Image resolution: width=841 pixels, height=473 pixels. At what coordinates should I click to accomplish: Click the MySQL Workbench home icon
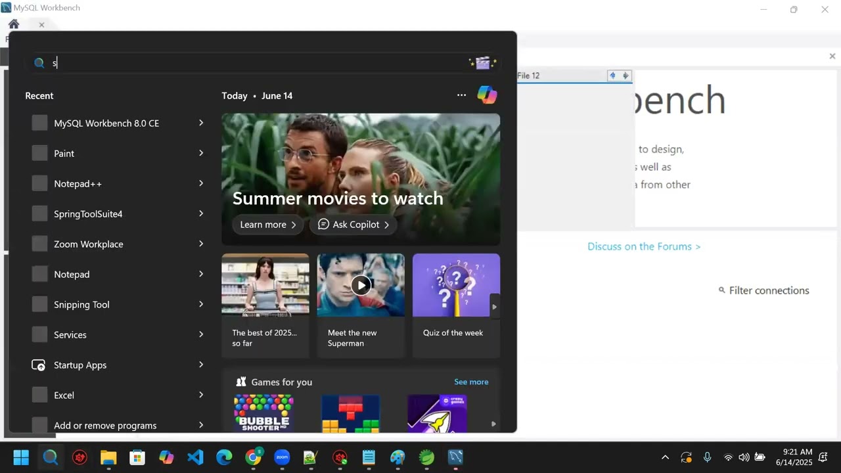tap(14, 24)
